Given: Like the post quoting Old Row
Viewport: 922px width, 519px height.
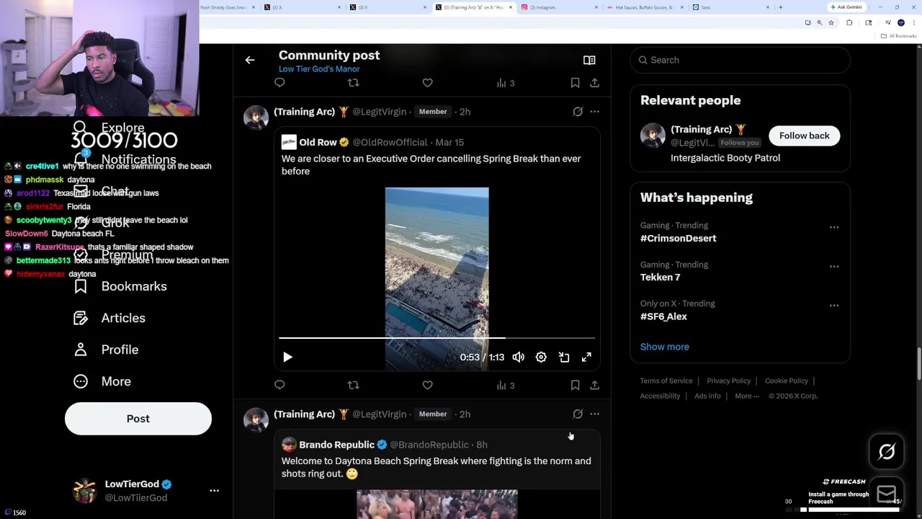Looking at the screenshot, I should coord(427,385).
